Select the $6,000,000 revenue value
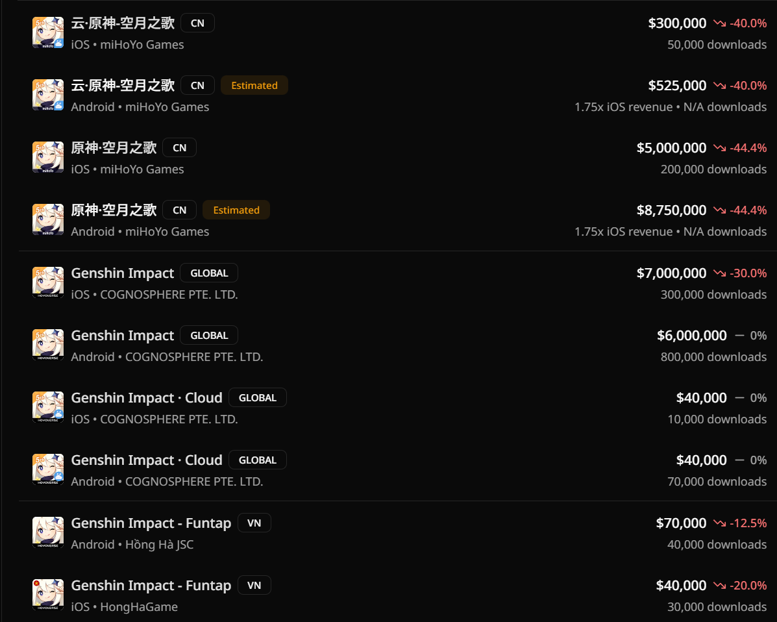The height and width of the screenshot is (622, 777). [x=692, y=336]
